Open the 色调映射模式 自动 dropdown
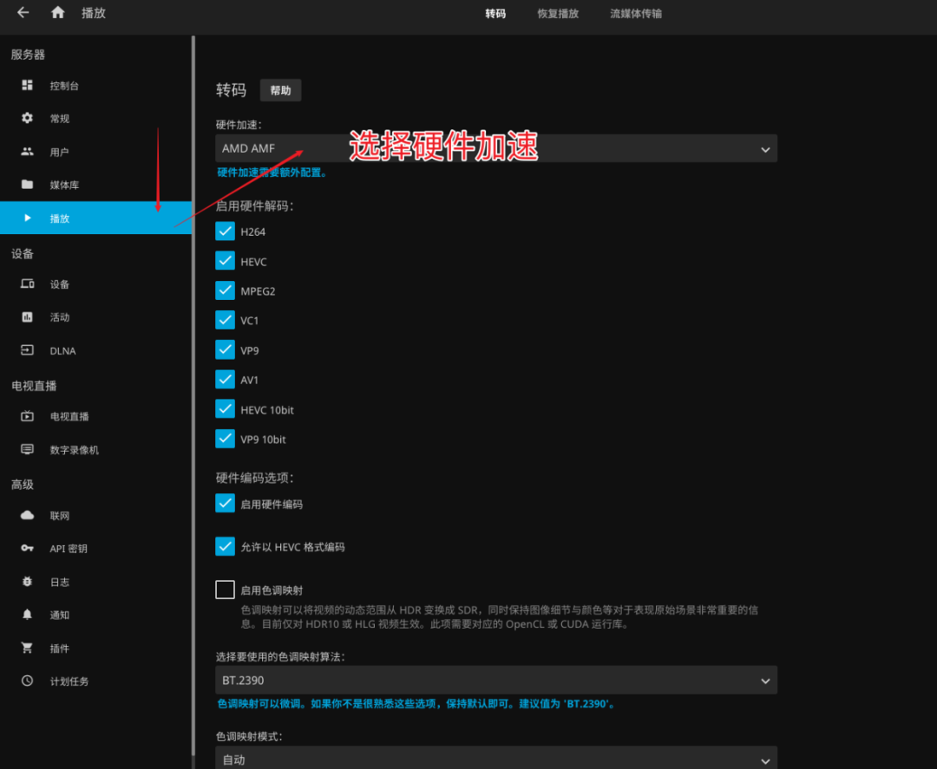The height and width of the screenshot is (769, 937). 496,758
